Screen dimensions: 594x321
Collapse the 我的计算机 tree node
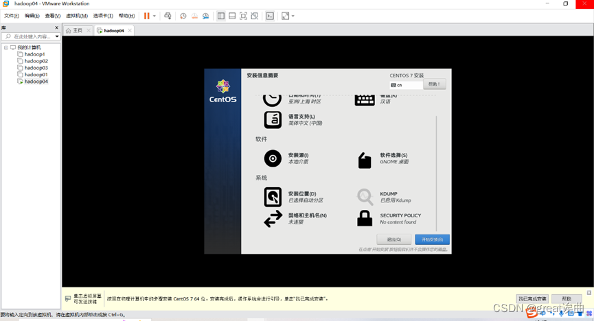coord(6,48)
